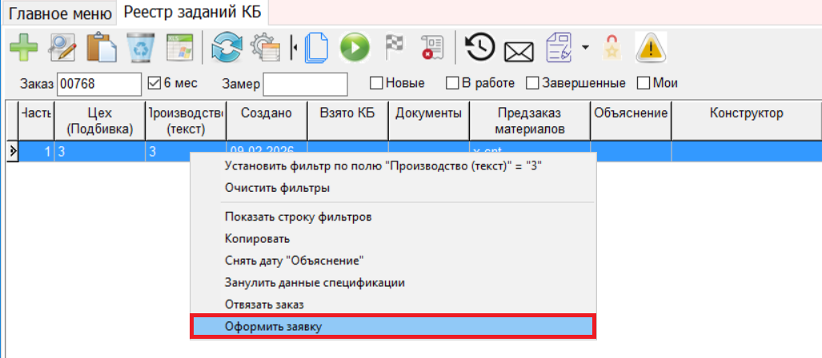This screenshot has width=822, height=358.
Task: Click the yellow warning triangle icon
Action: pos(651,48)
